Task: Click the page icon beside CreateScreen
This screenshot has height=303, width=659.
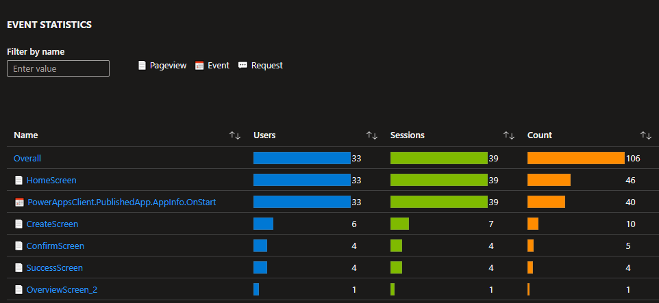Action: click(x=18, y=224)
